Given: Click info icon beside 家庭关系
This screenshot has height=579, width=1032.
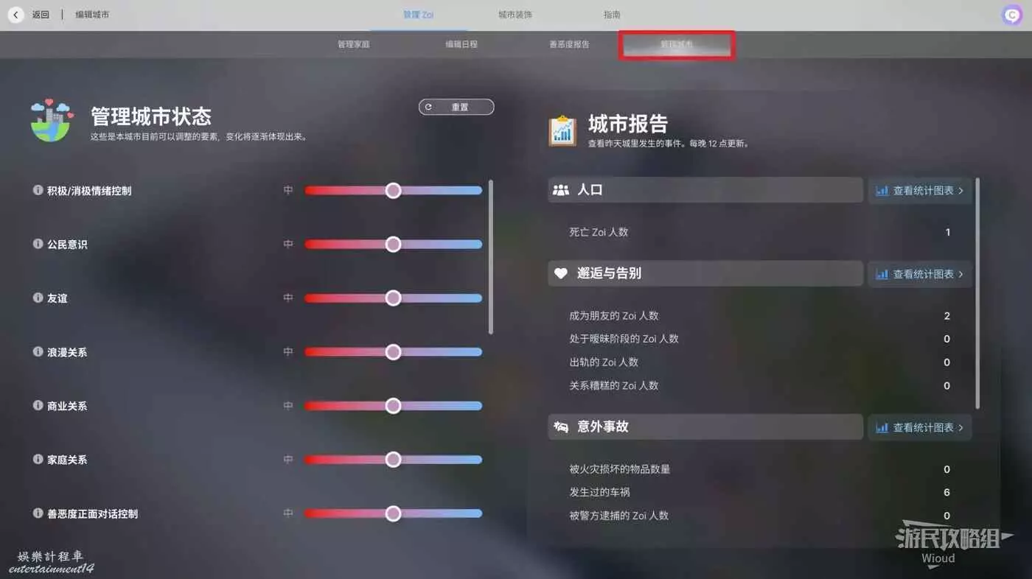Looking at the screenshot, I should pos(38,460).
